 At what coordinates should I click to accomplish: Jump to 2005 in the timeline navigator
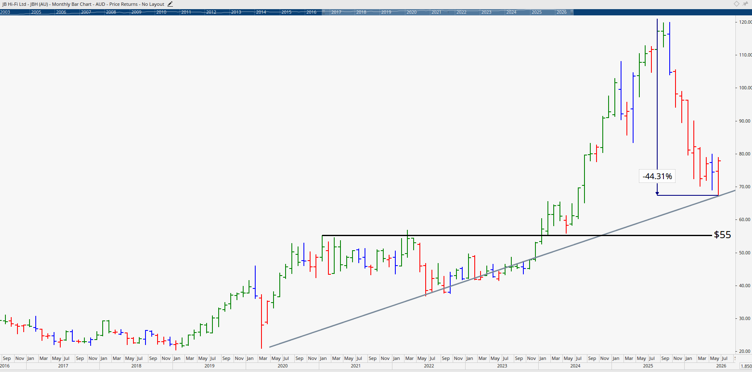pos(36,12)
